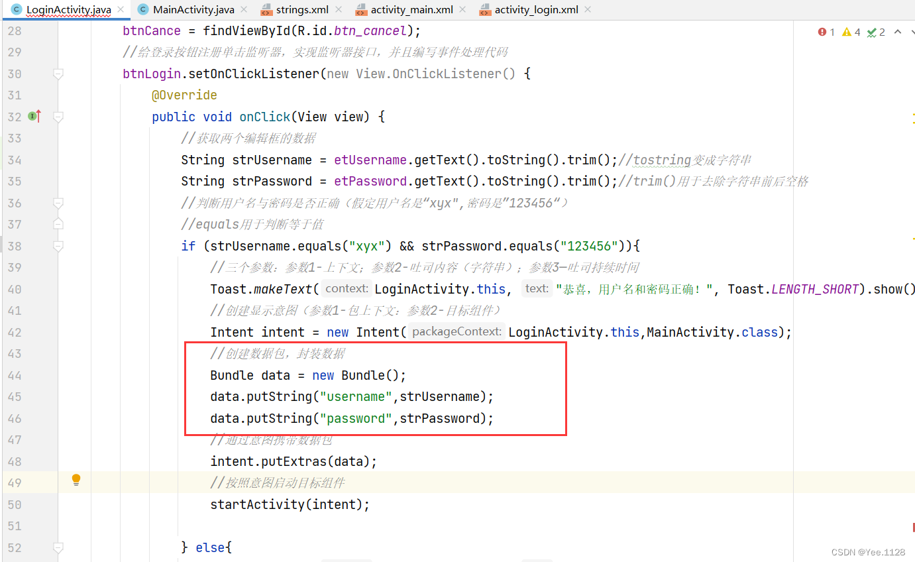Click the @Override annotation
Screen dimensions: 915x562
point(184,95)
